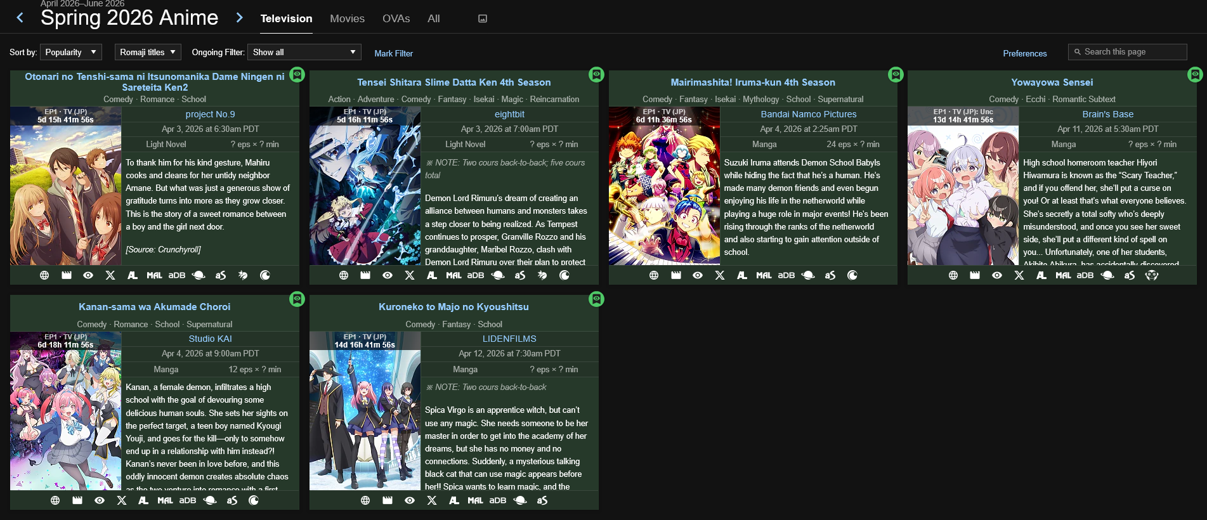Open X (Twitter) link for Yowayowa Sensei

(1019, 275)
